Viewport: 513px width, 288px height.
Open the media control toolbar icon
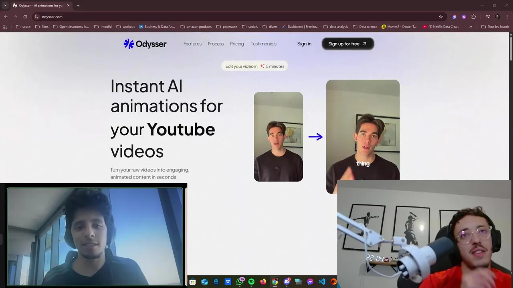click(488, 17)
